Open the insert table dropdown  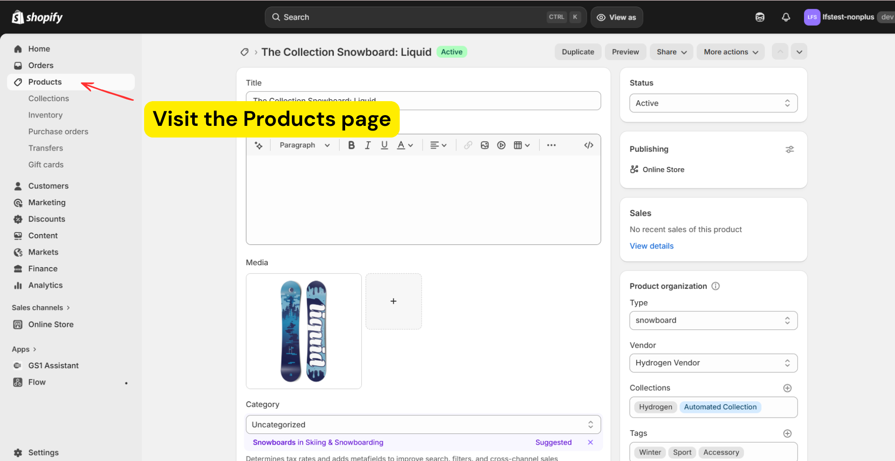coord(522,145)
